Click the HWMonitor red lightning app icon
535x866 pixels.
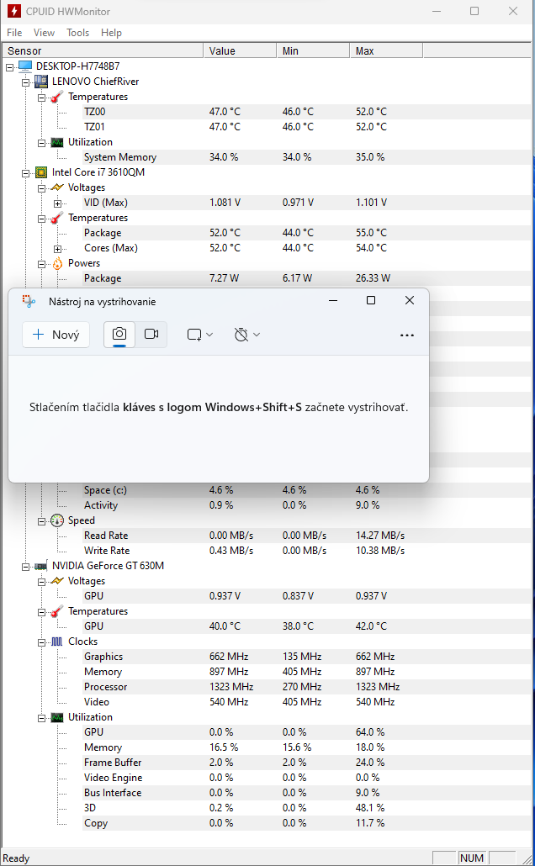[x=13, y=11]
